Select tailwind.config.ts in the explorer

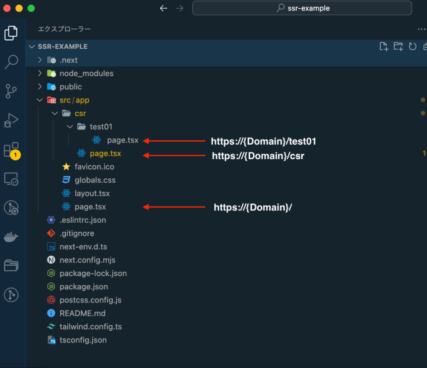(90, 326)
